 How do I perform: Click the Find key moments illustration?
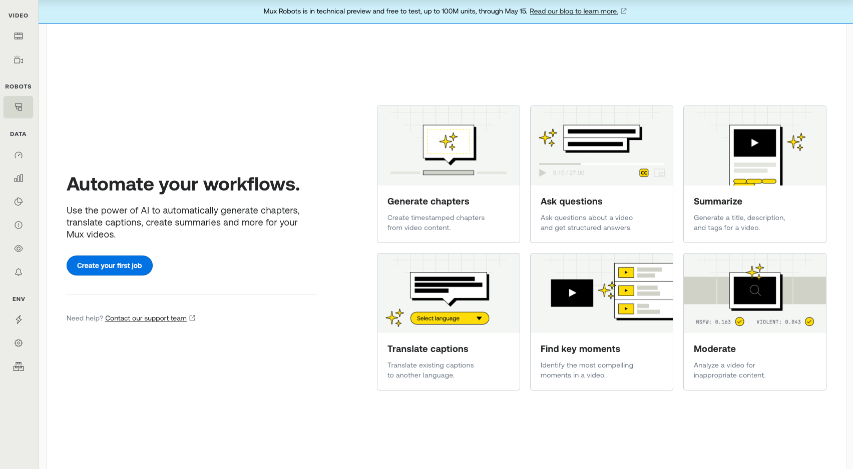[602, 293]
